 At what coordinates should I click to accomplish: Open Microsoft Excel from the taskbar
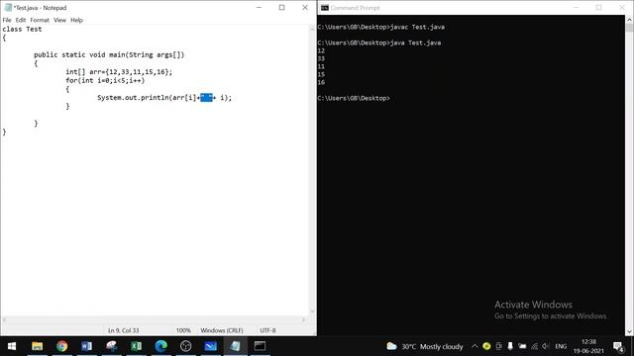tap(137, 346)
